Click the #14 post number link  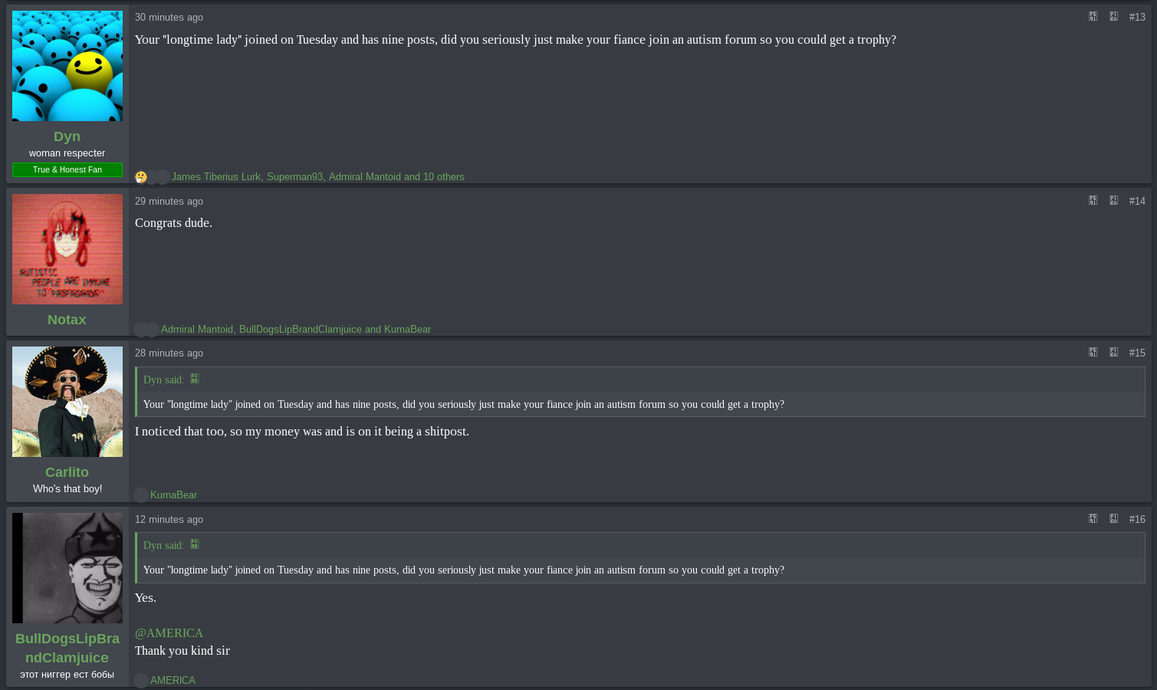pos(1137,201)
